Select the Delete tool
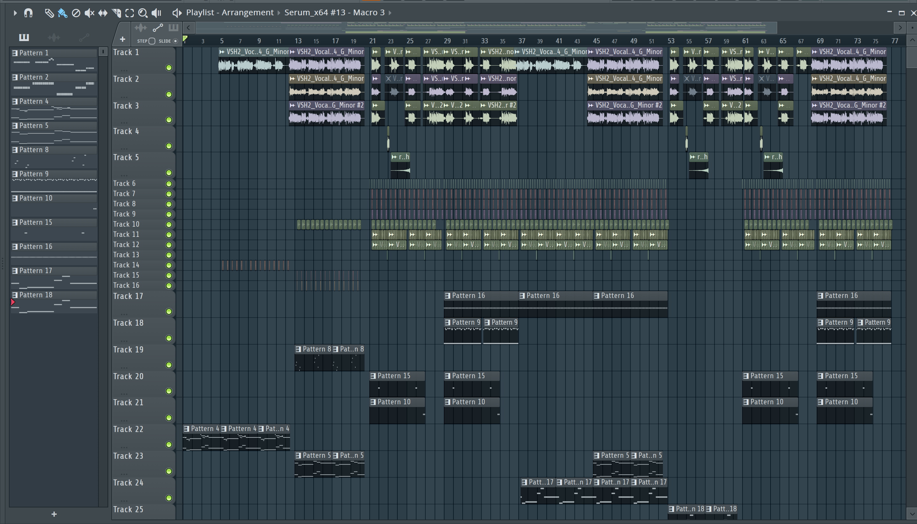 [x=76, y=13]
